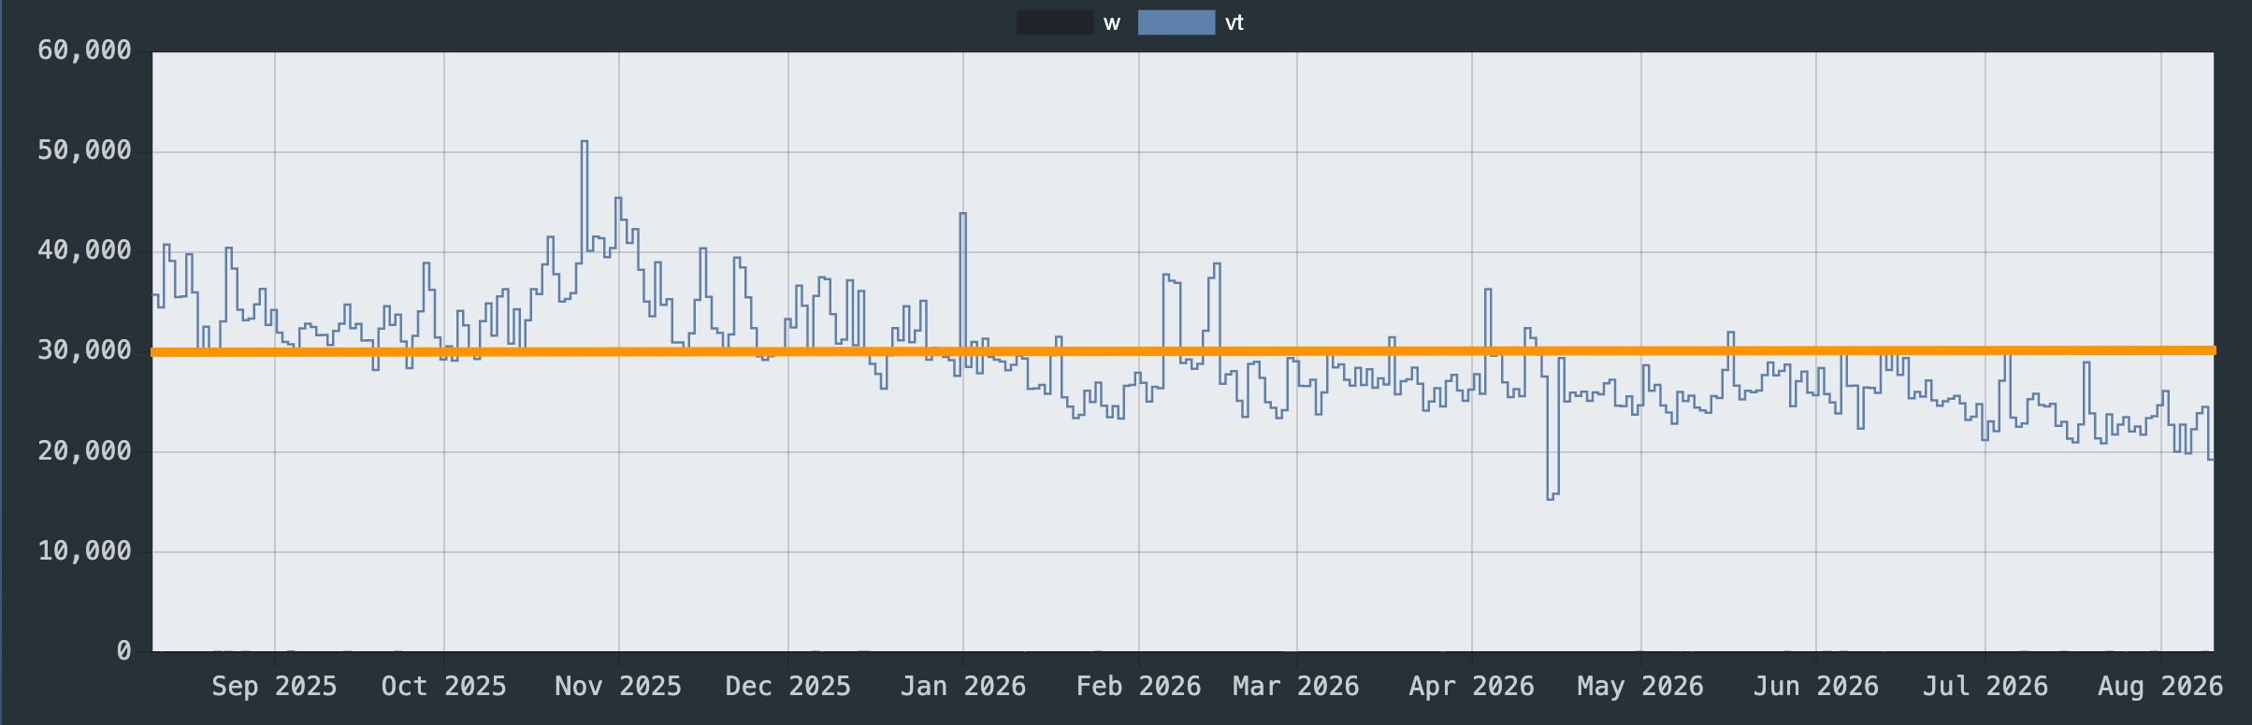Toggle the "vt" series via its legend label
This screenshot has height=725, width=2252.
(x=1234, y=22)
